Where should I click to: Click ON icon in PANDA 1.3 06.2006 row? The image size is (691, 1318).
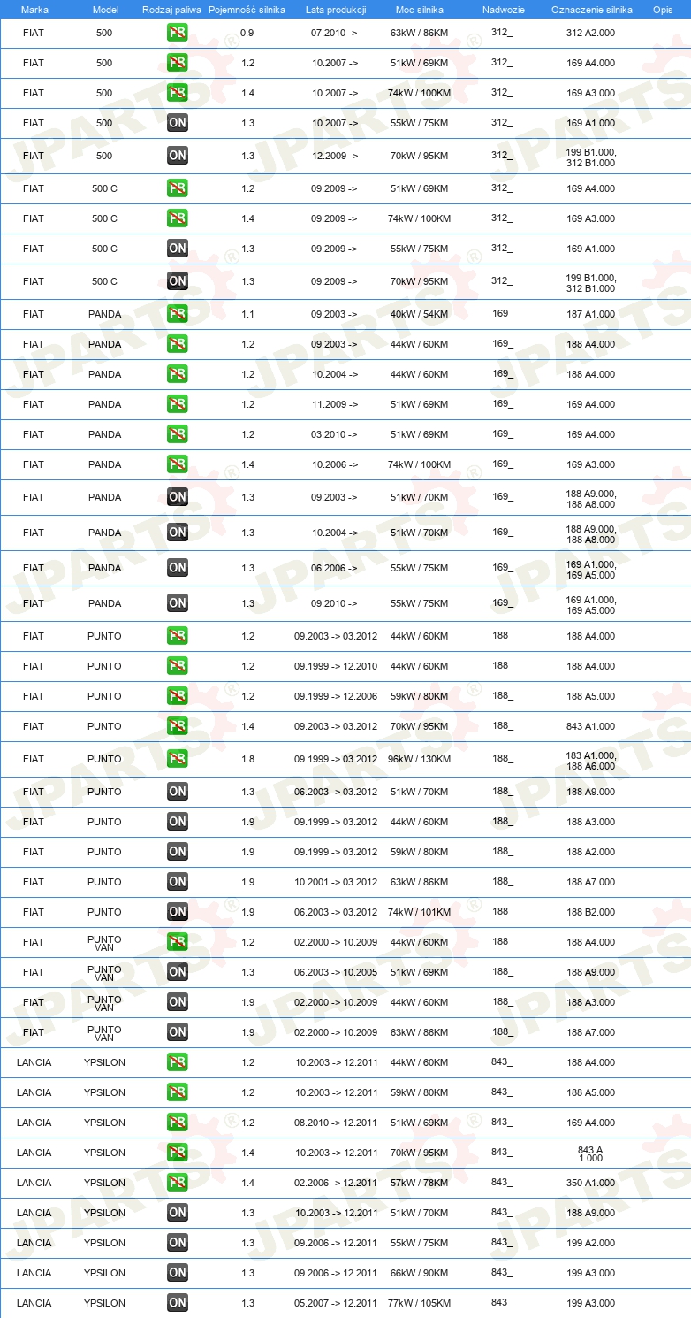coord(178,568)
